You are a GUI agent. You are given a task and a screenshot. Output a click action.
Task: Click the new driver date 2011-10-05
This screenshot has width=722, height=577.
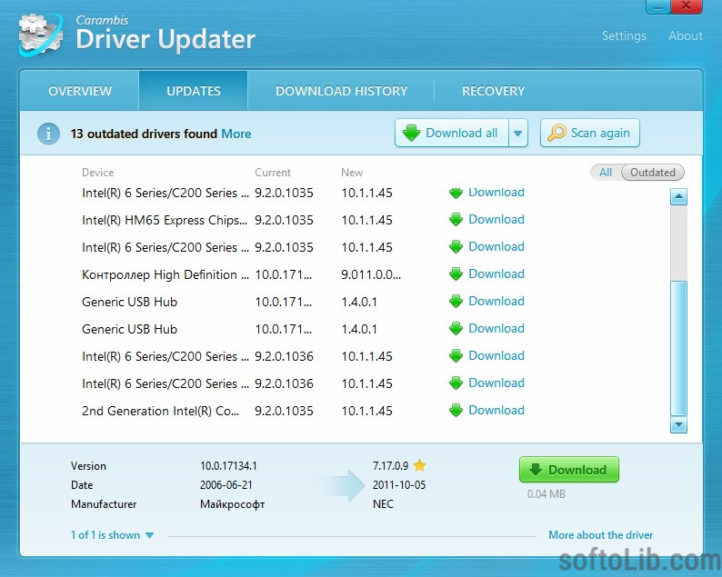pyautogui.click(x=399, y=485)
